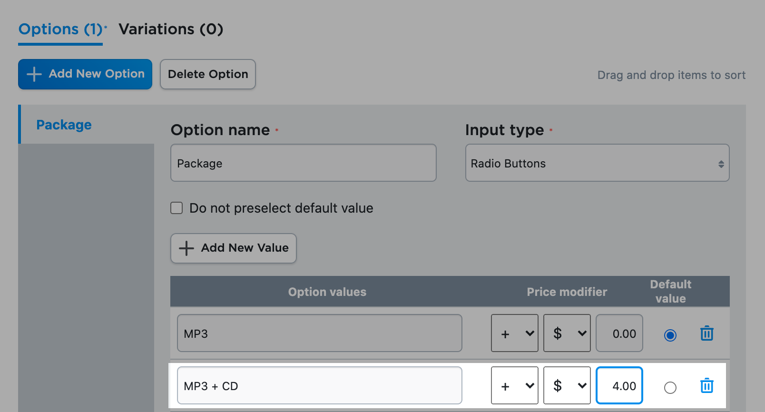Click the MP3 + CD option value field
The image size is (765, 412).
point(320,385)
